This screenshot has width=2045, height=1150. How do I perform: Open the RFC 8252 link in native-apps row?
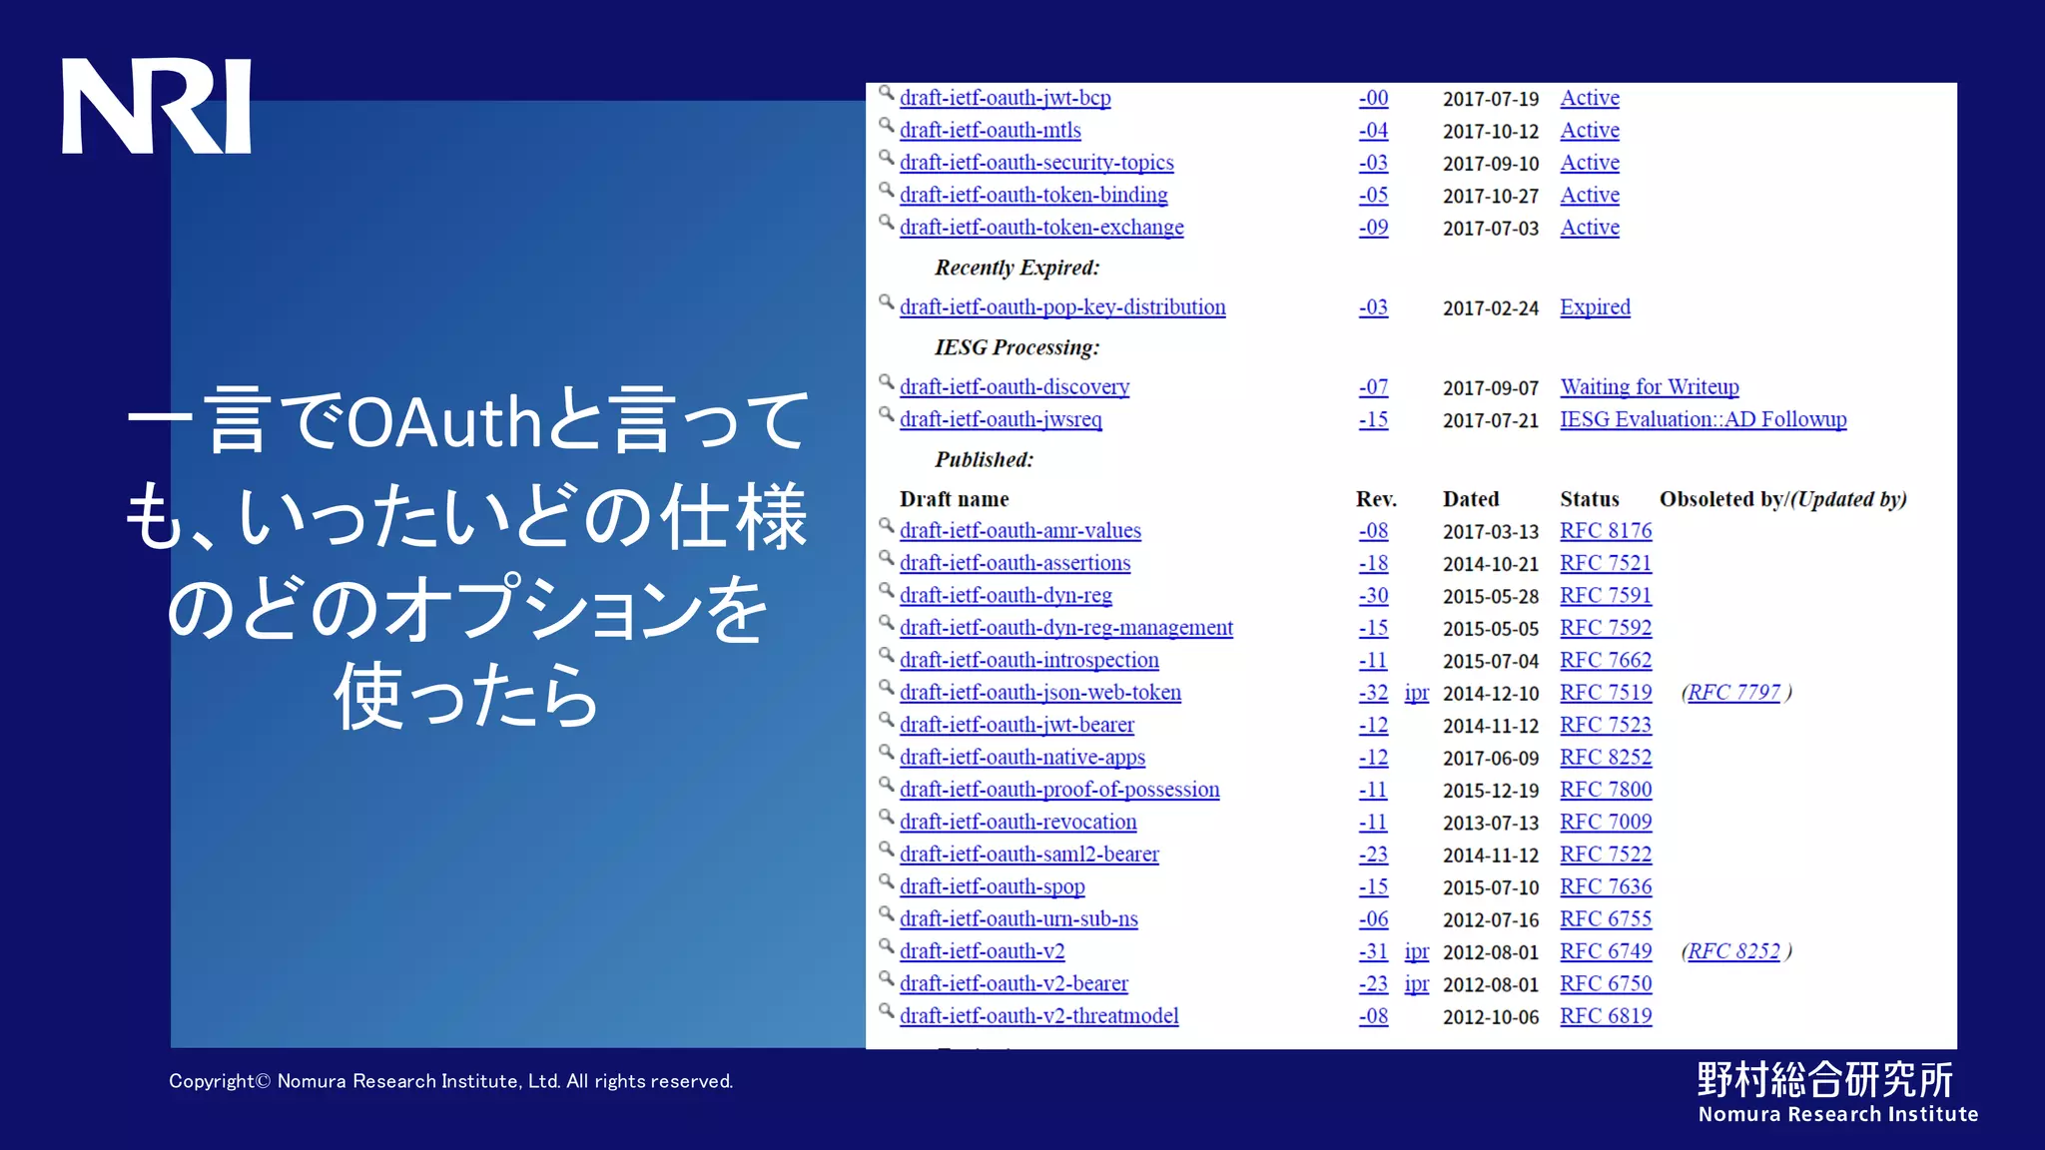[1606, 758]
